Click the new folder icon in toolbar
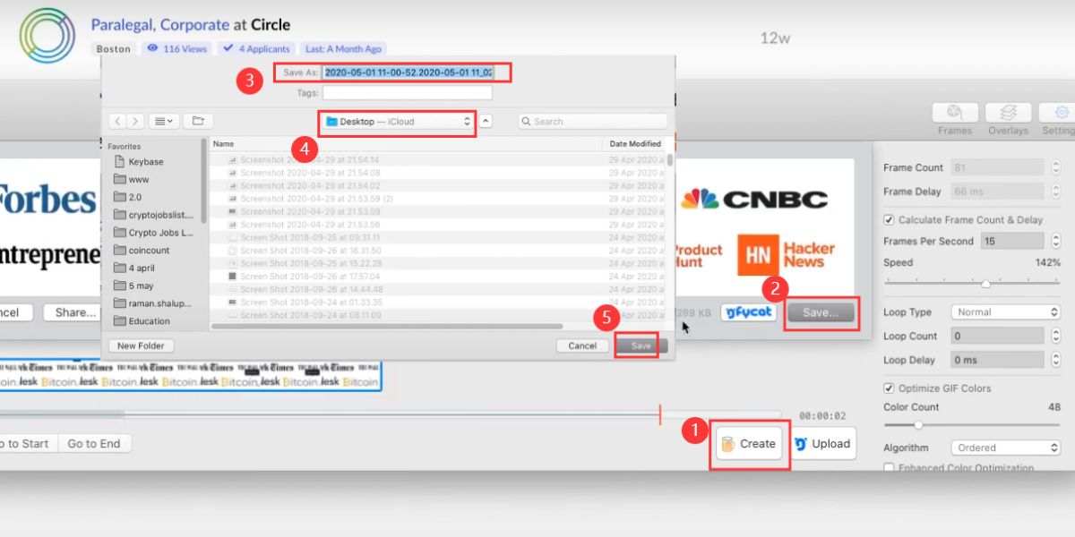 click(x=197, y=121)
